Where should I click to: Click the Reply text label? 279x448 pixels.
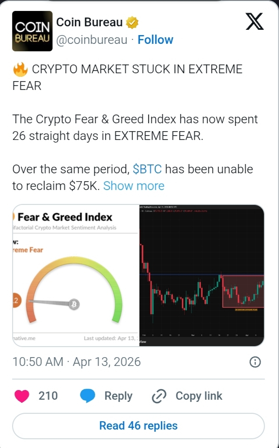click(118, 396)
